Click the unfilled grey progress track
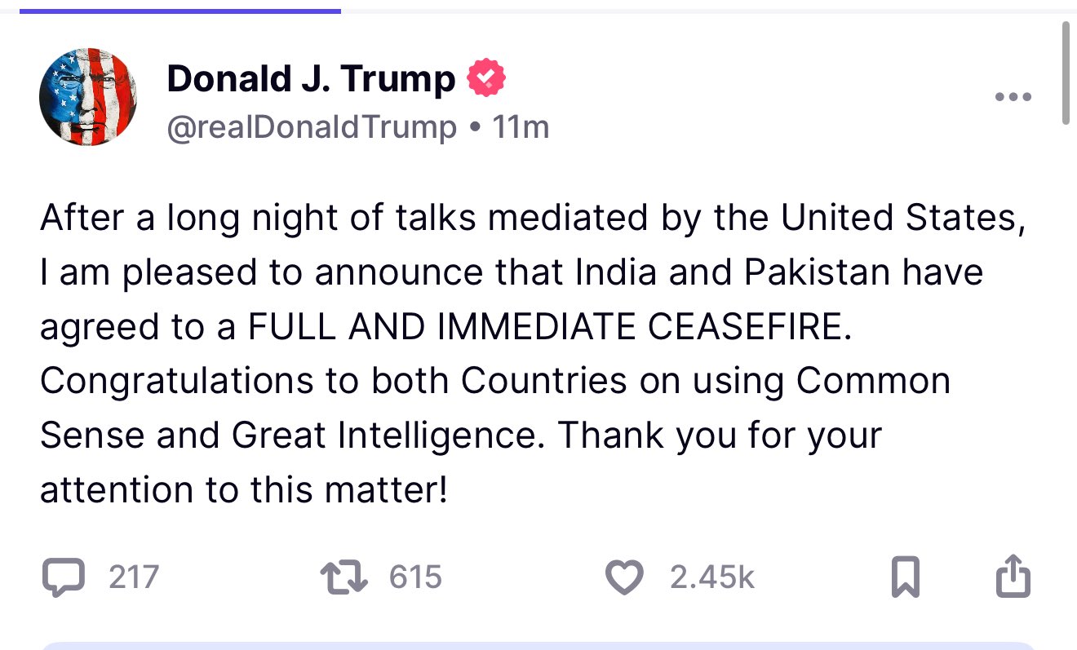Viewport: 1077px width, 650px height. (702, 11)
